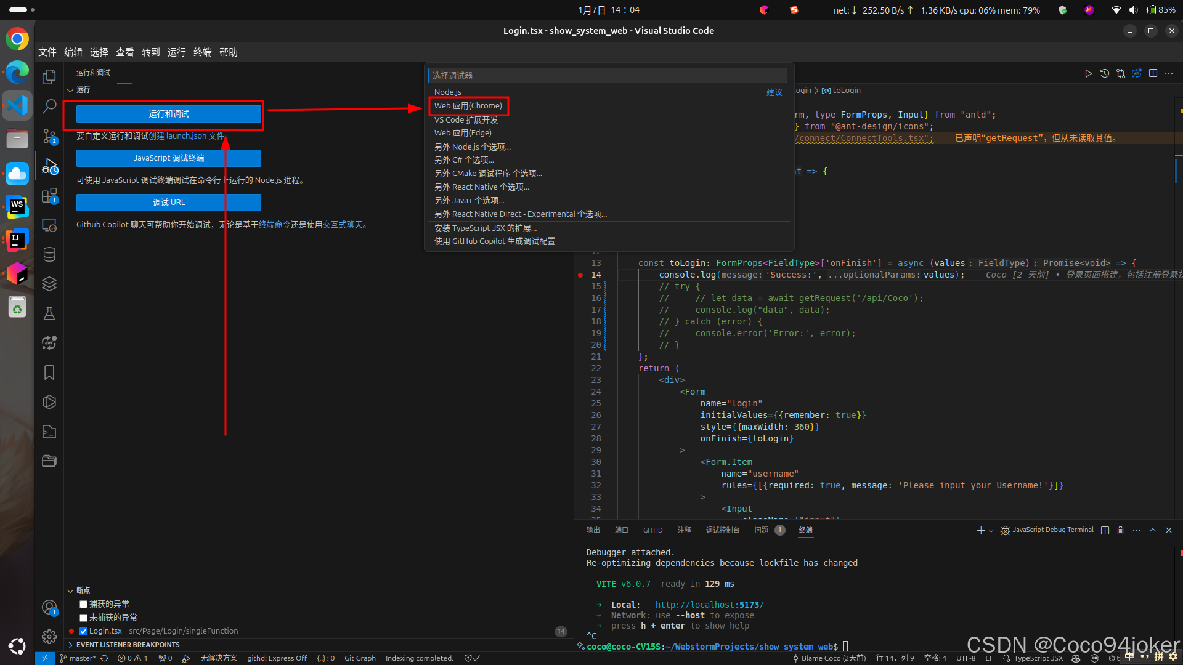Expand EVENT LISTENER BREAKPOINTS section

[x=70, y=645]
